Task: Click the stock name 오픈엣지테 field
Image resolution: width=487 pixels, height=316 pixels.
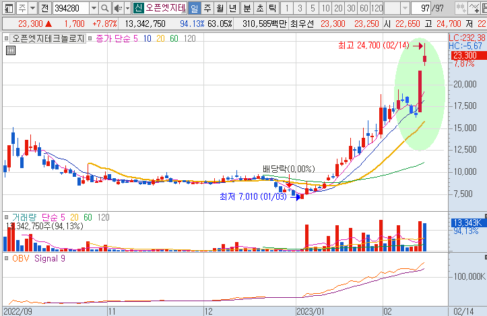Action: pyautogui.click(x=166, y=8)
